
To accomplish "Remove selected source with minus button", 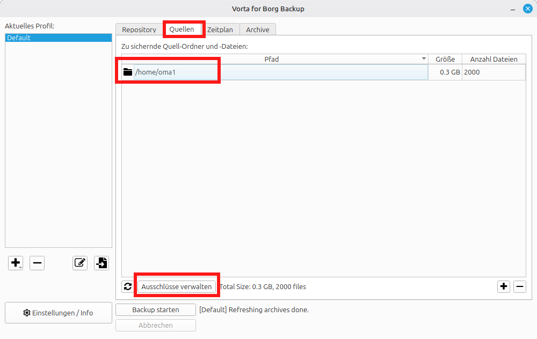I will [519, 286].
